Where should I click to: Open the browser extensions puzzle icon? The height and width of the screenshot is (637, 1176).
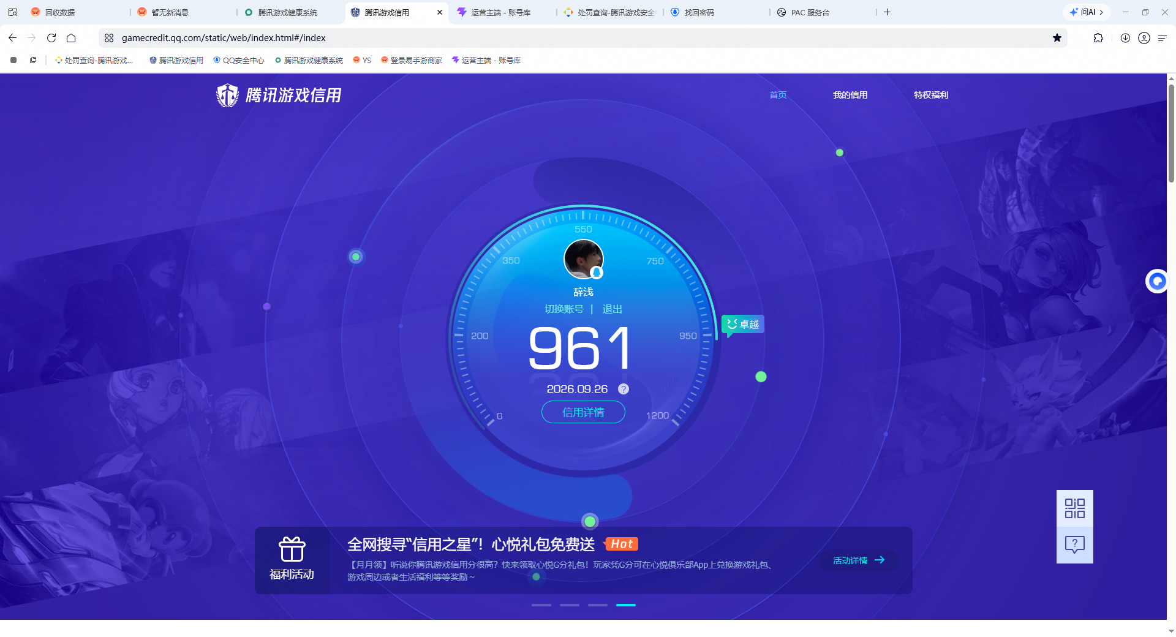click(x=1098, y=38)
